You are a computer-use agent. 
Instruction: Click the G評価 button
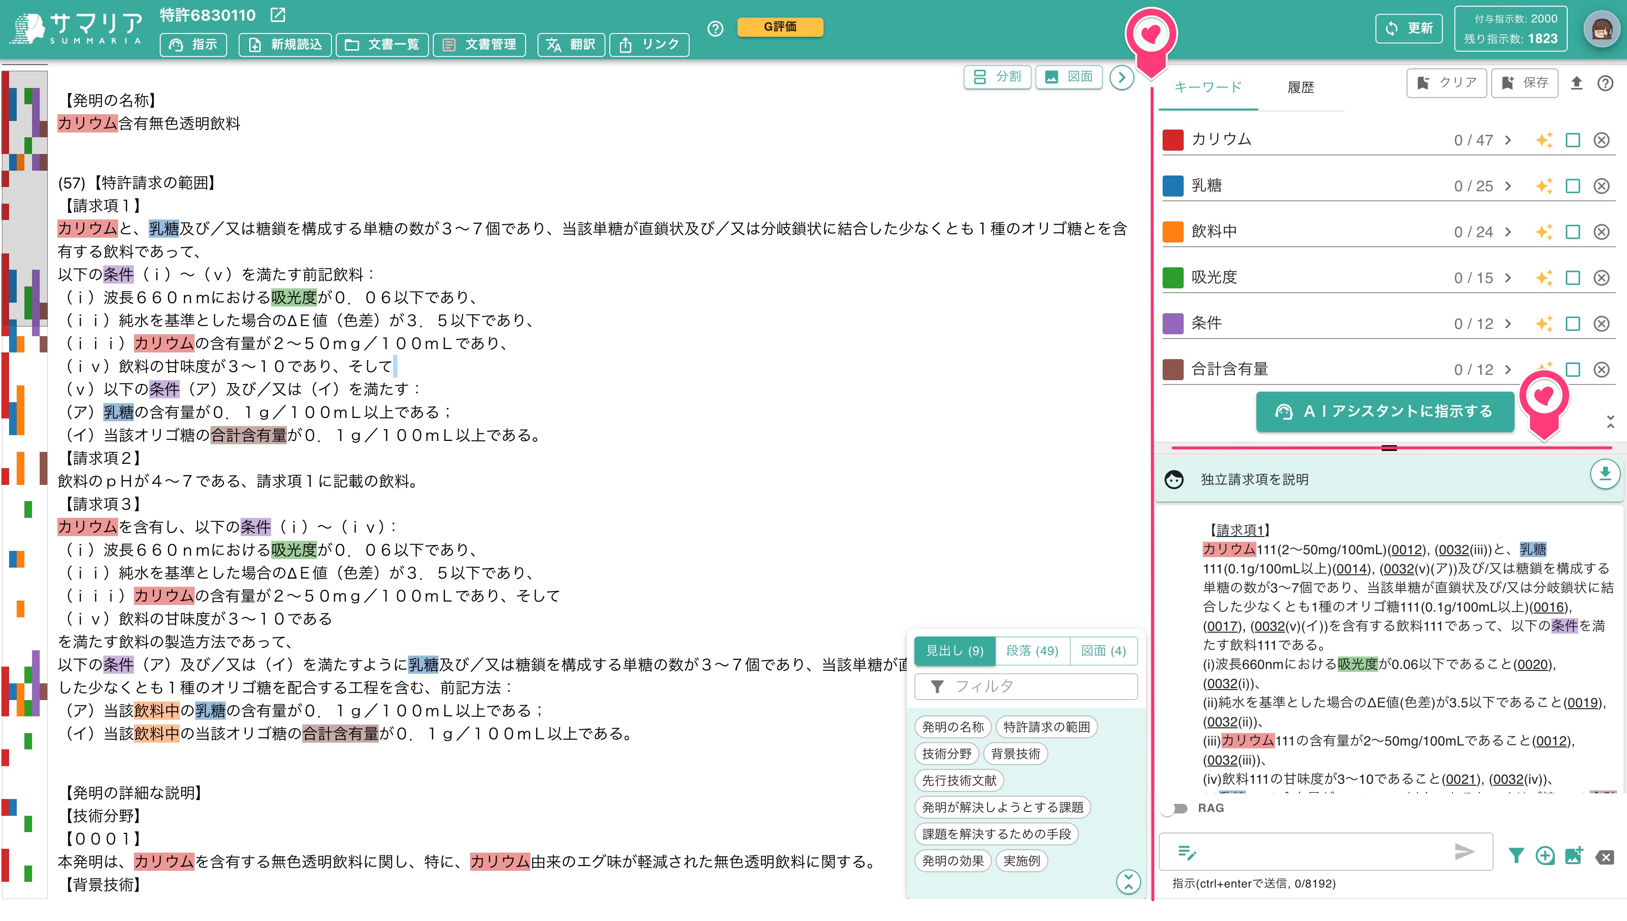point(780,27)
